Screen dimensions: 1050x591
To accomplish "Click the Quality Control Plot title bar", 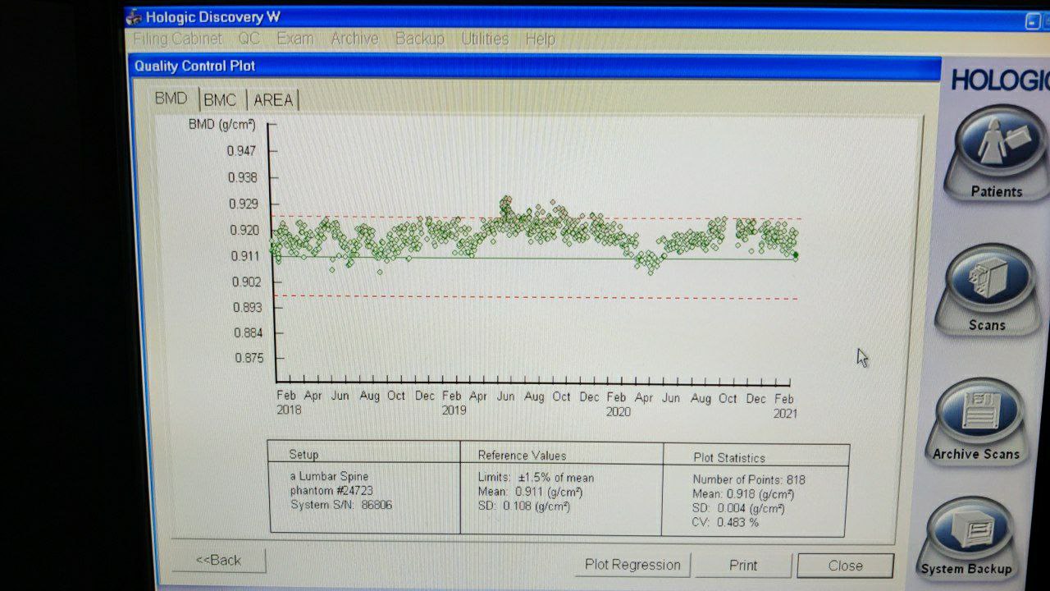I will pos(534,66).
